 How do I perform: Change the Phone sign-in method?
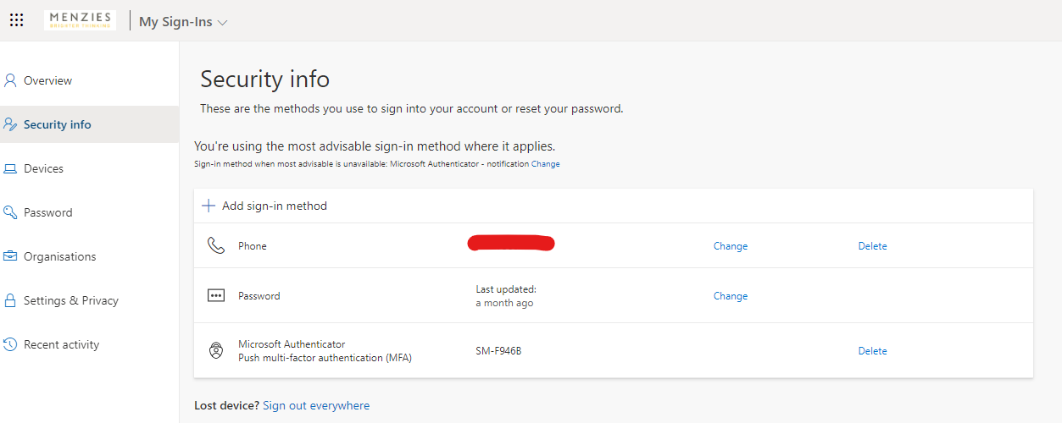point(730,246)
